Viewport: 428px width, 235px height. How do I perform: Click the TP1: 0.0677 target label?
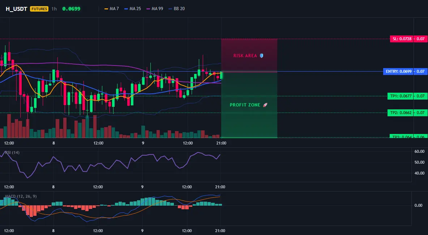pyautogui.click(x=401, y=96)
